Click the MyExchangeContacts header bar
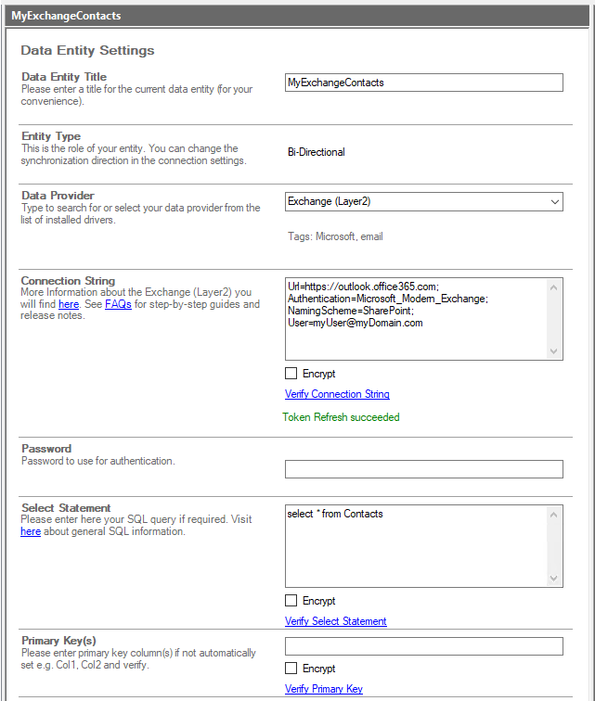 coord(297,16)
